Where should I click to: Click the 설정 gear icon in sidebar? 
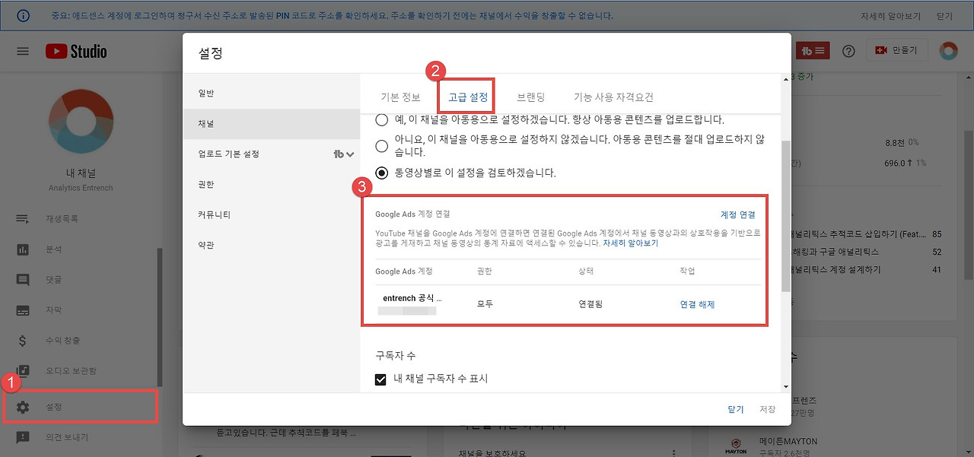point(23,407)
